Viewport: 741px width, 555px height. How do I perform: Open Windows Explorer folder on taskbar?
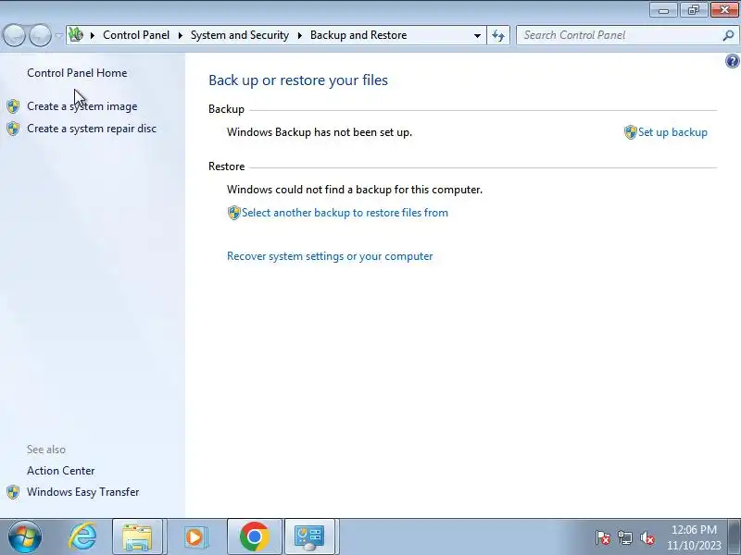click(x=137, y=536)
